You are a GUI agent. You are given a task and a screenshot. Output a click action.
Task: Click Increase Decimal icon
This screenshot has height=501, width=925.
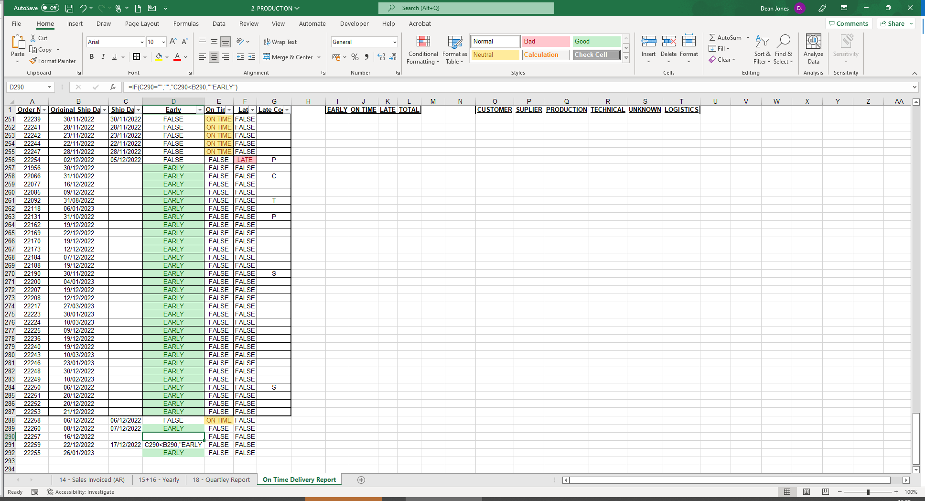(x=381, y=57)
